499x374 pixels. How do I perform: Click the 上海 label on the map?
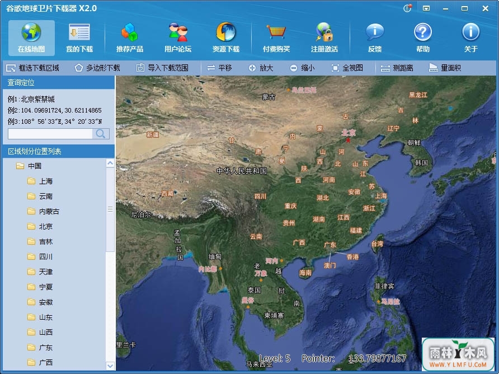[381, 196]
